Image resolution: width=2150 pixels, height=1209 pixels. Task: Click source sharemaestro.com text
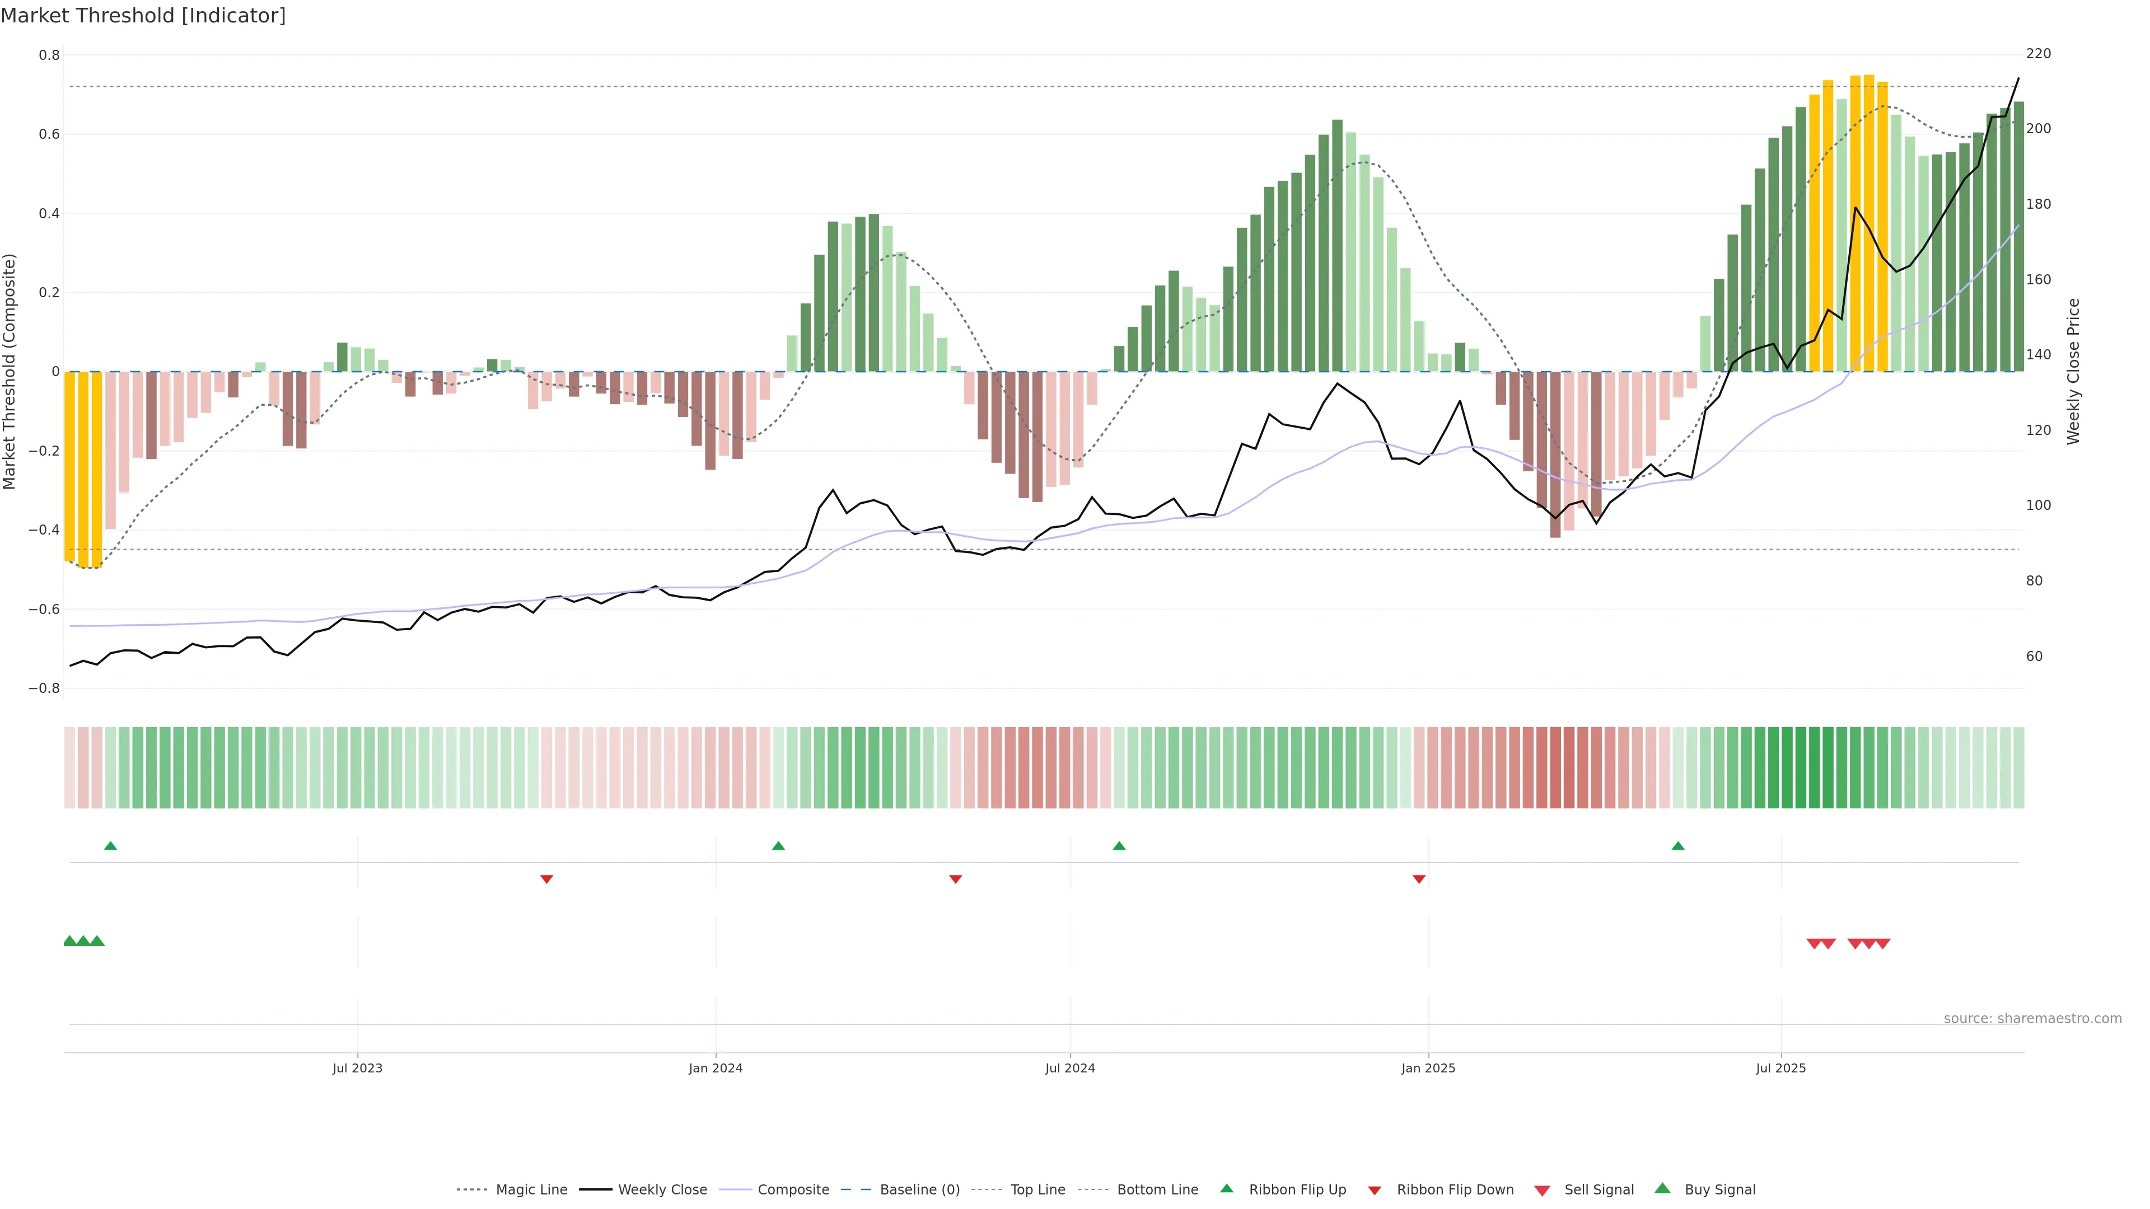coord(2032,1019)
